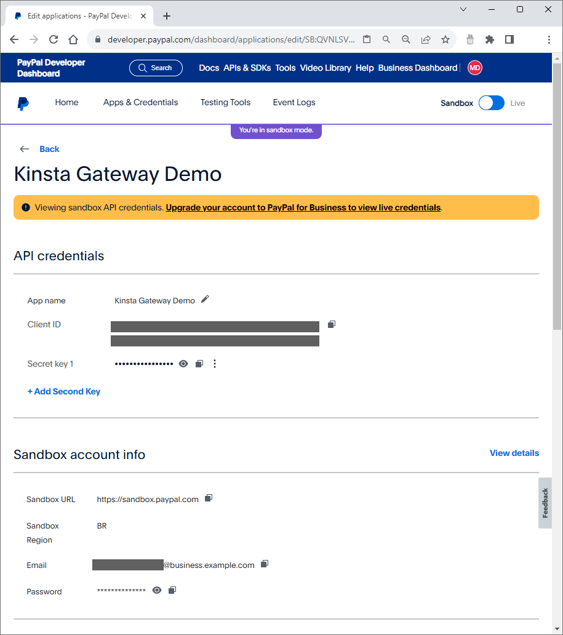Screen dimensions: 563x635
Task: Go to Testing Tools
Action: (x=225, y=103)
